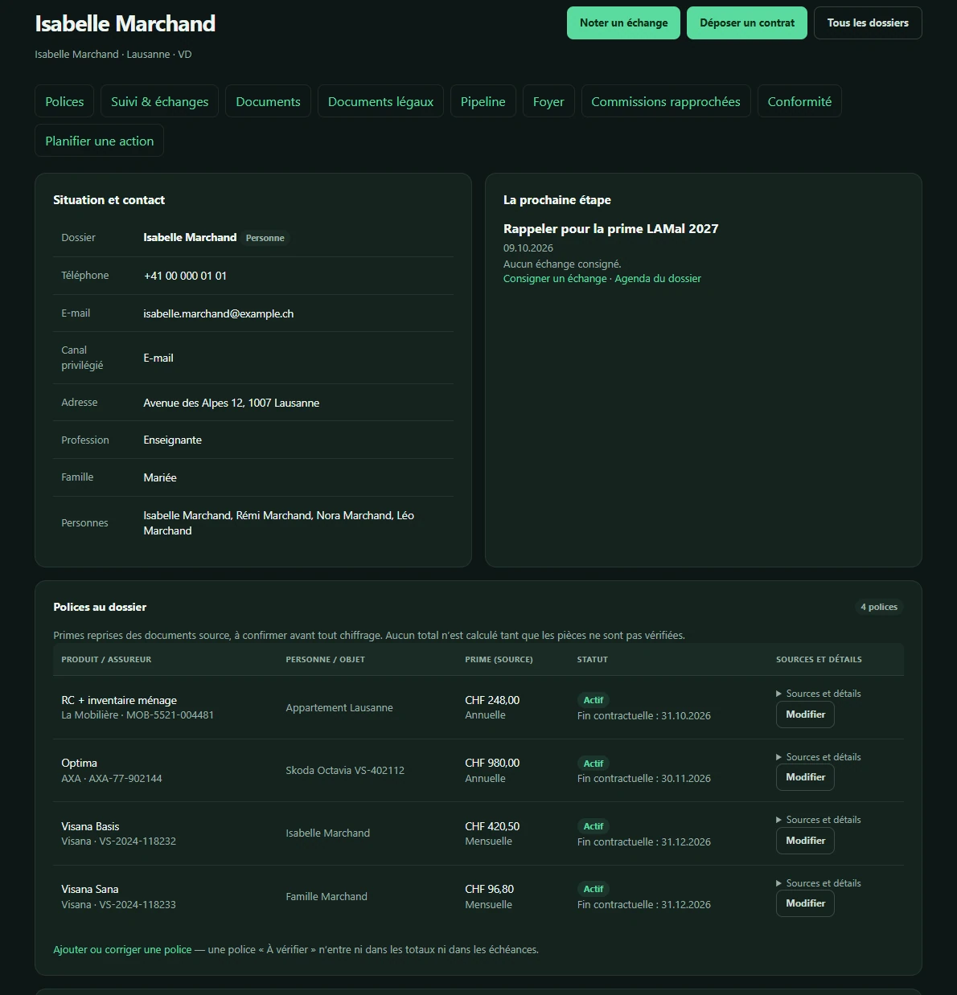Click the Personne badge beside Isabelle Marchand

tap(265, 238)
